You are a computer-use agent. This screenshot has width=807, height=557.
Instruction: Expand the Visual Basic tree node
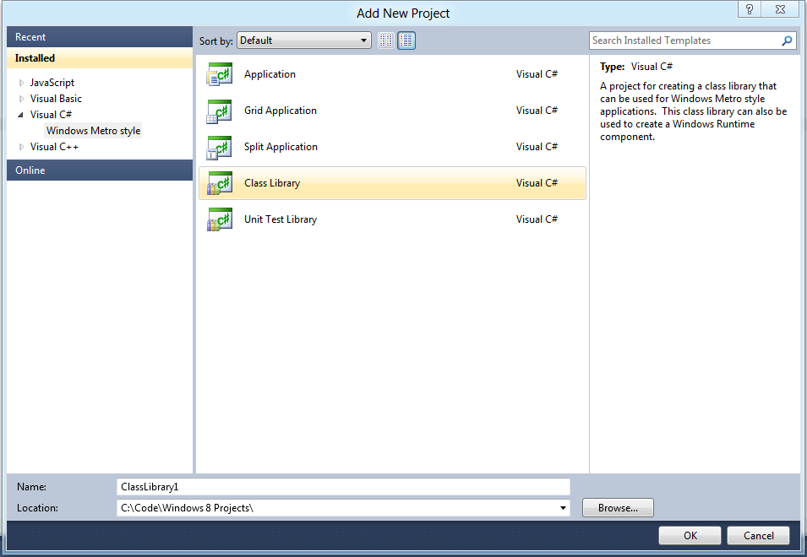[21, 99]
